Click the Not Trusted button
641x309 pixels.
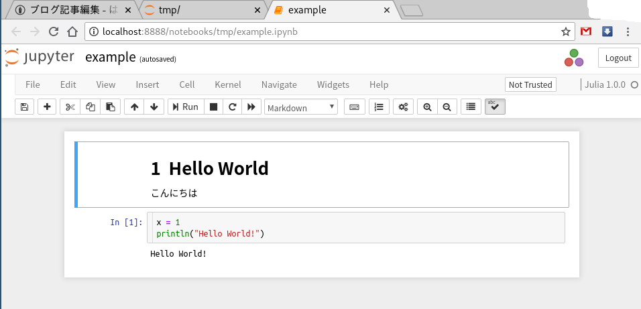tap(530, 84)
